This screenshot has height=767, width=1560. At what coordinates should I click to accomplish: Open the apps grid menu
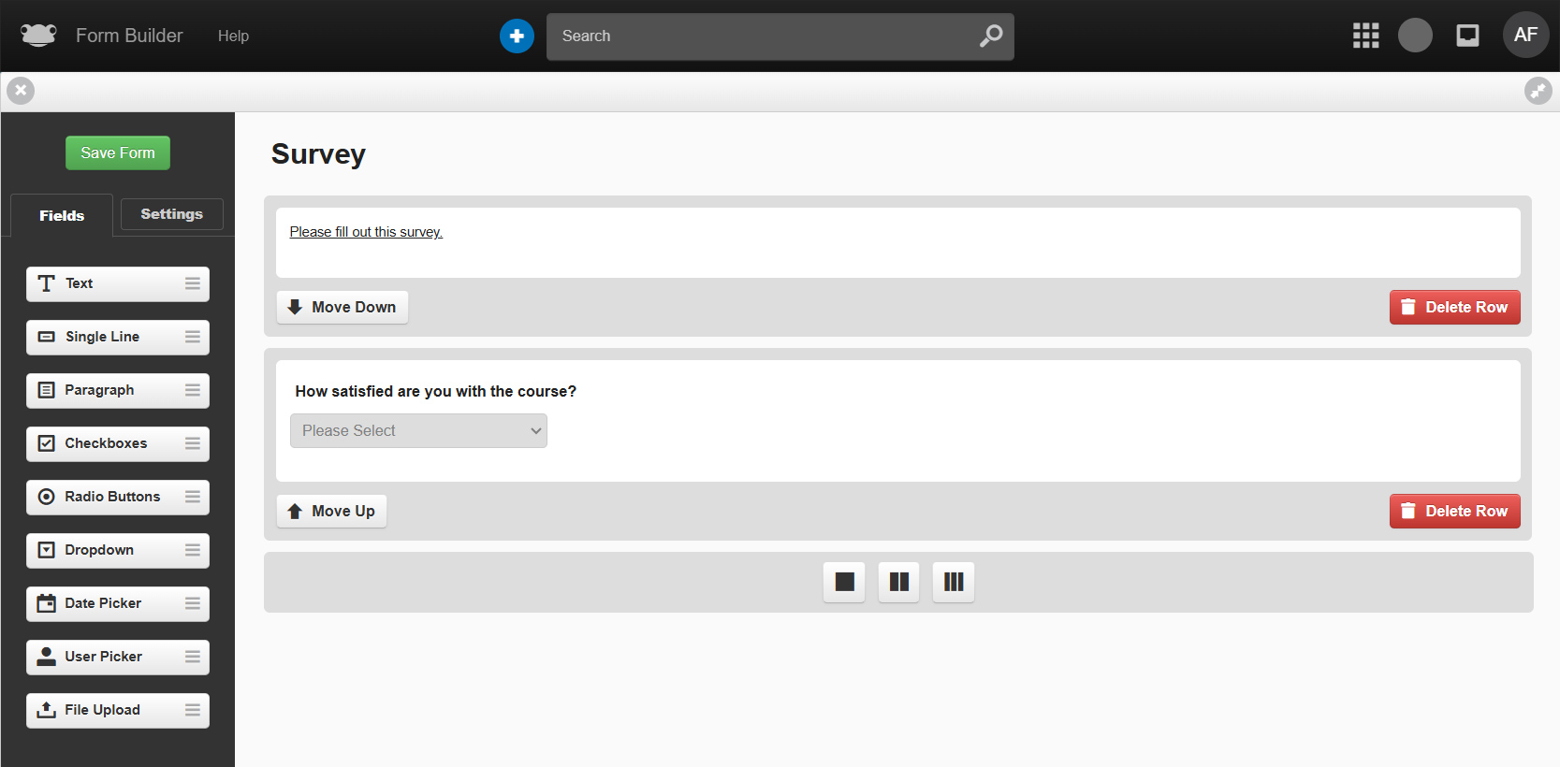click(1365, 36)
